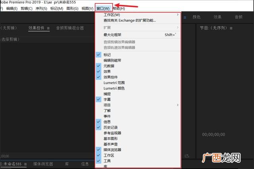Click the export frame icon
This screenshot has height=169, width=254.
pyautogui.click(x=187, y=156)
